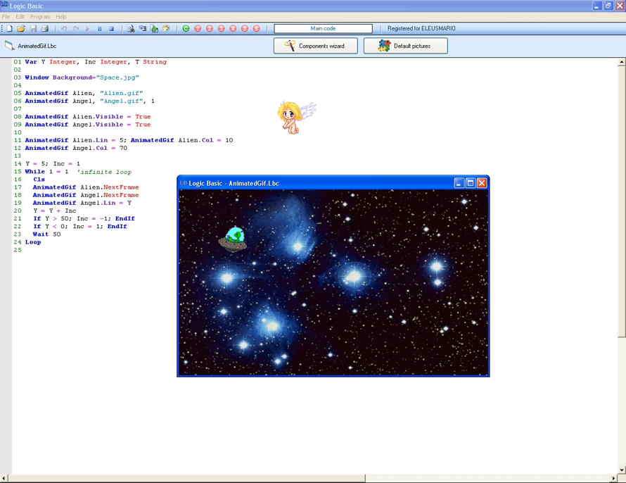Click Angel.Col = 70 on line 12

(x=100, y=149)
